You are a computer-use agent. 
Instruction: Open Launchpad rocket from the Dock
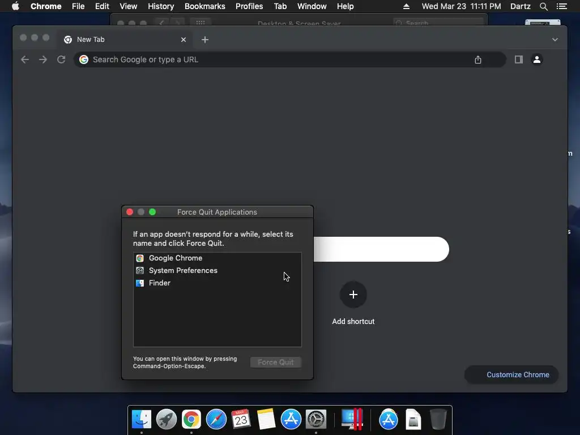coord(167,419)
